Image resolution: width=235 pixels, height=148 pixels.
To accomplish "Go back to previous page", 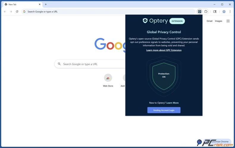I will point(5,12).
